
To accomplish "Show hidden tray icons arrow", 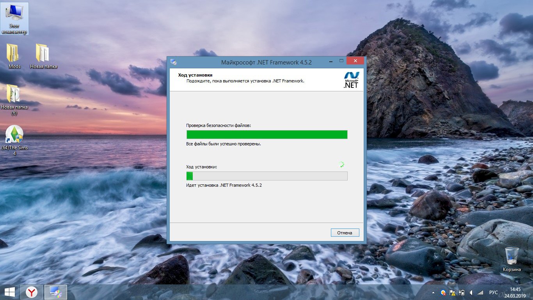I will 433,293.
